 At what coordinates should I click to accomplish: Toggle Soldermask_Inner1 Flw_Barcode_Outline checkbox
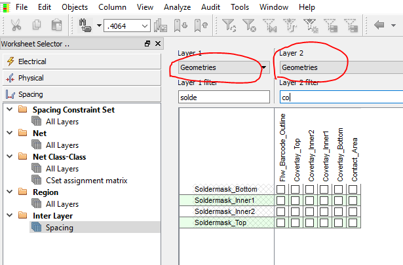[281, 200]
